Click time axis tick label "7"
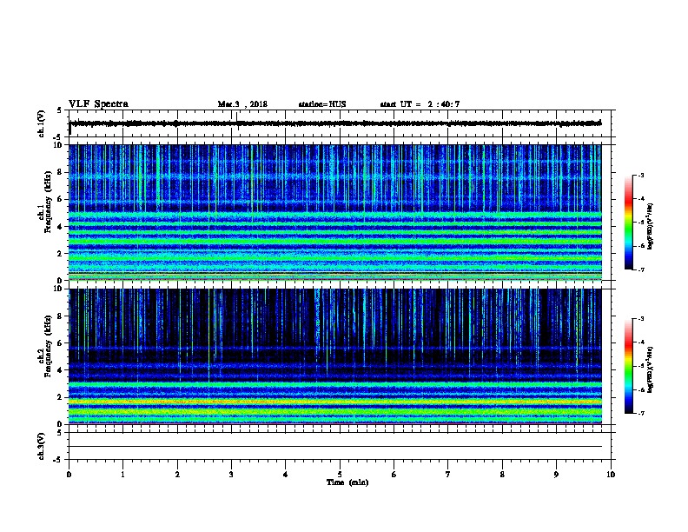The image size is (688, 532). 448,475
